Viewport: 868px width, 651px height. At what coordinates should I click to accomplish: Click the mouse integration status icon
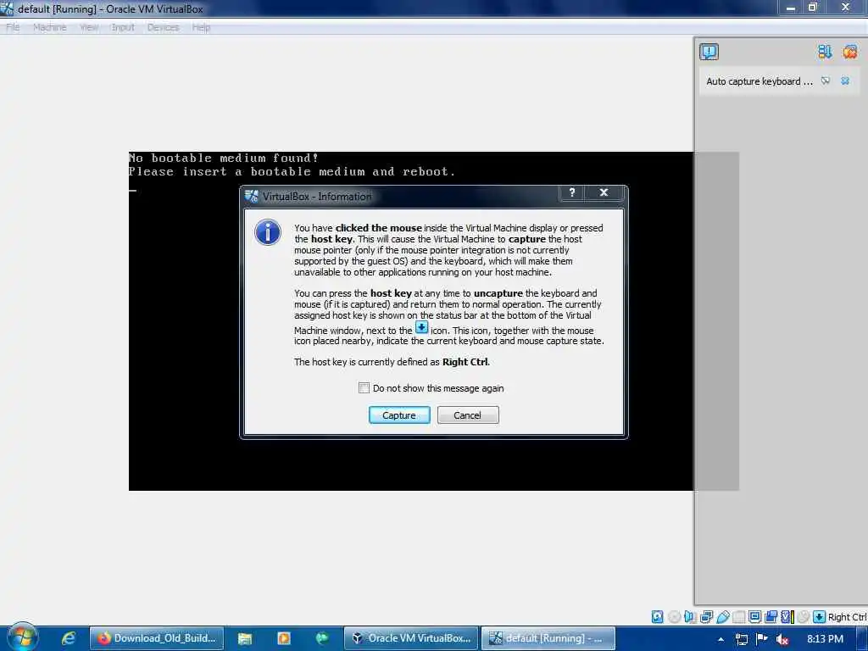coord(804,617)
